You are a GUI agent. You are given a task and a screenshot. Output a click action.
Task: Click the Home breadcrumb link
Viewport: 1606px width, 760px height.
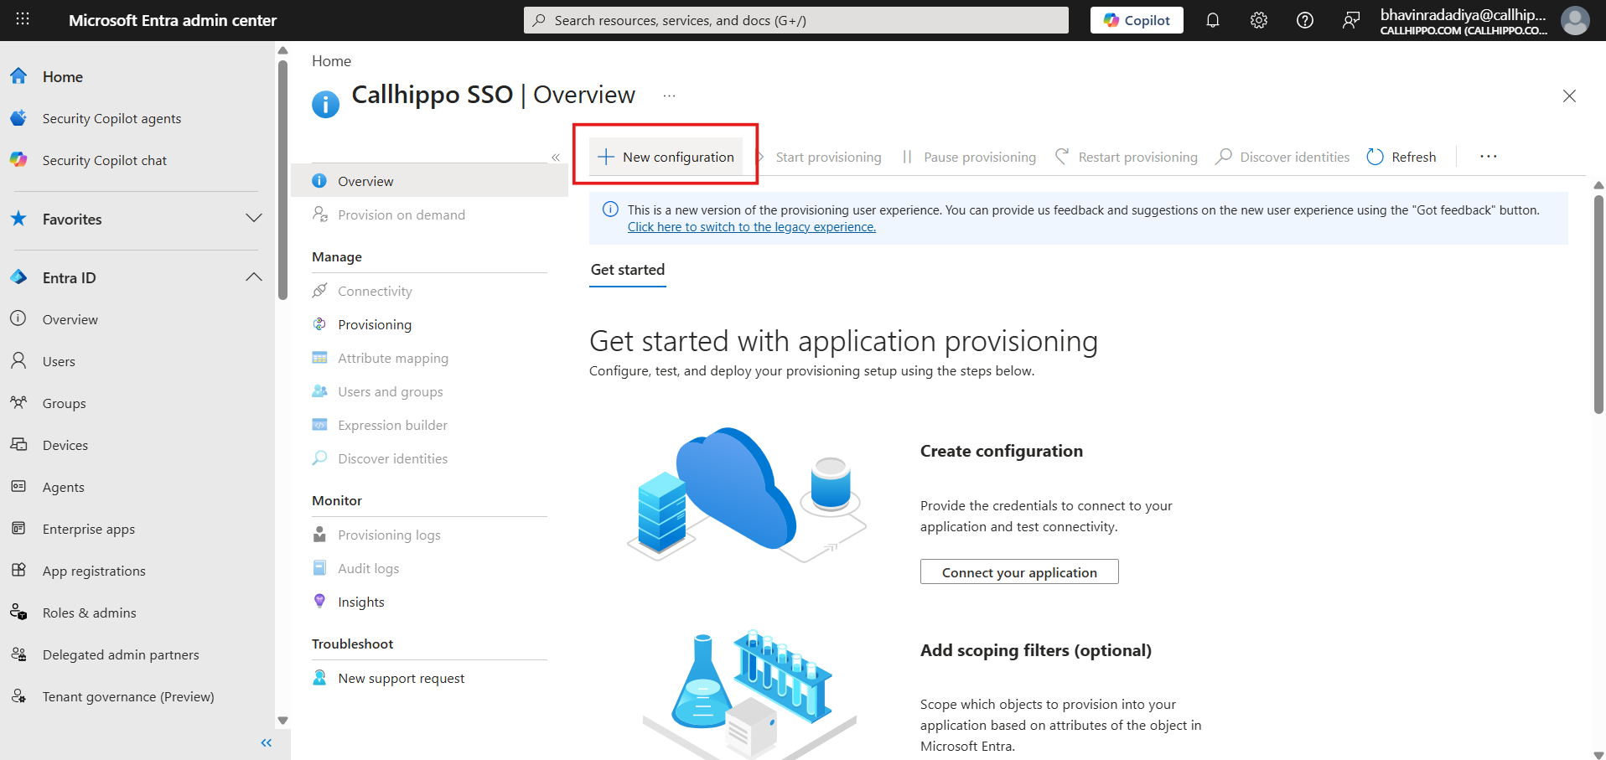(x=331, y=61)
